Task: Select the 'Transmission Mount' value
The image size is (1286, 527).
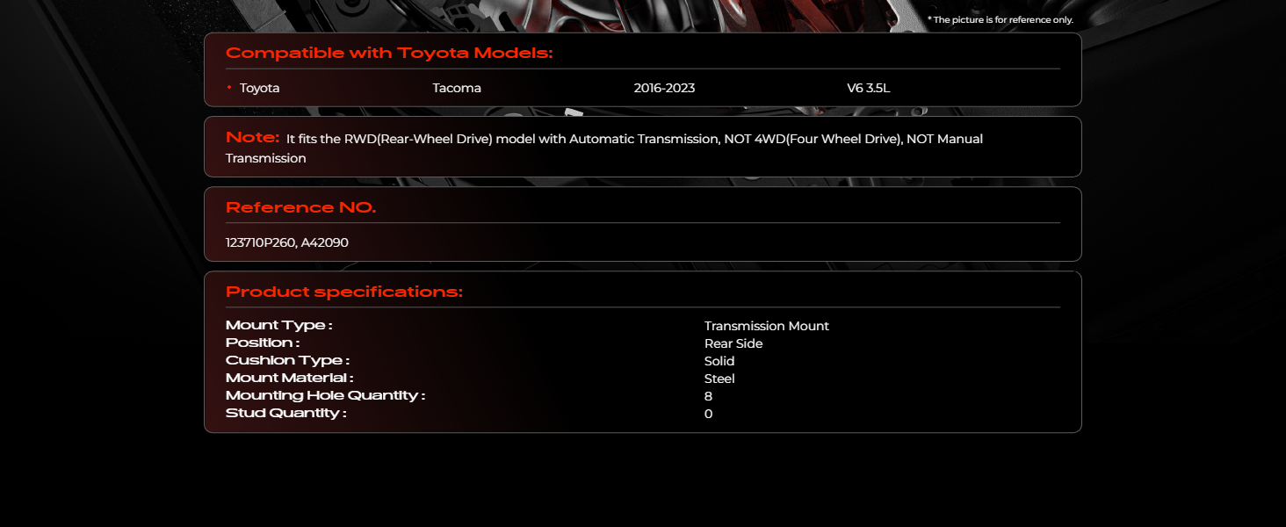Action: click(767, 326)
